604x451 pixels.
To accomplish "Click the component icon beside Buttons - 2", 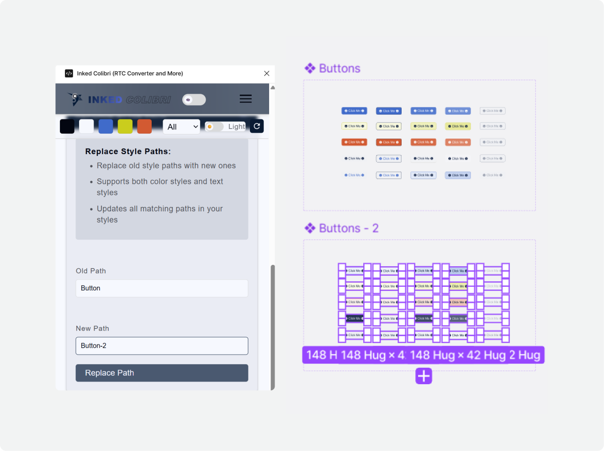I will tap(310, 228).
